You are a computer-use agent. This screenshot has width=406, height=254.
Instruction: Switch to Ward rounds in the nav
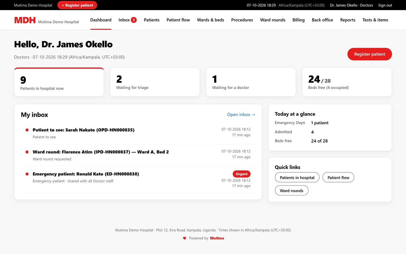(273, 20)
